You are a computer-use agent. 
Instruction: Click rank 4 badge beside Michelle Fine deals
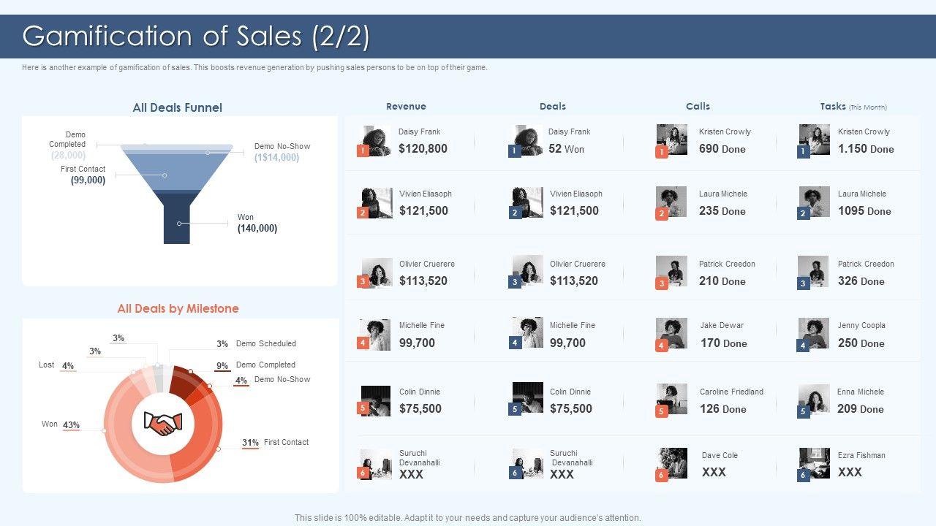click(x=515, y=343)
